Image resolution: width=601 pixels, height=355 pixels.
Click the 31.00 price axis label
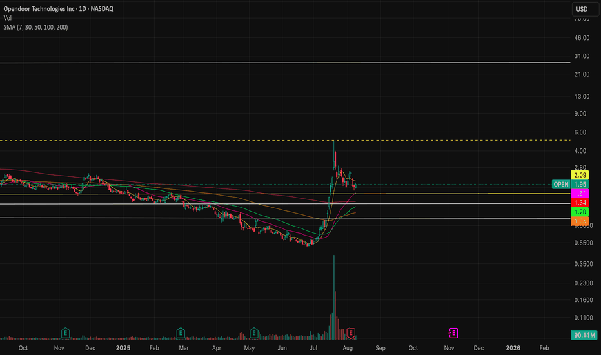pyautogui.click(x=582, y=56)
